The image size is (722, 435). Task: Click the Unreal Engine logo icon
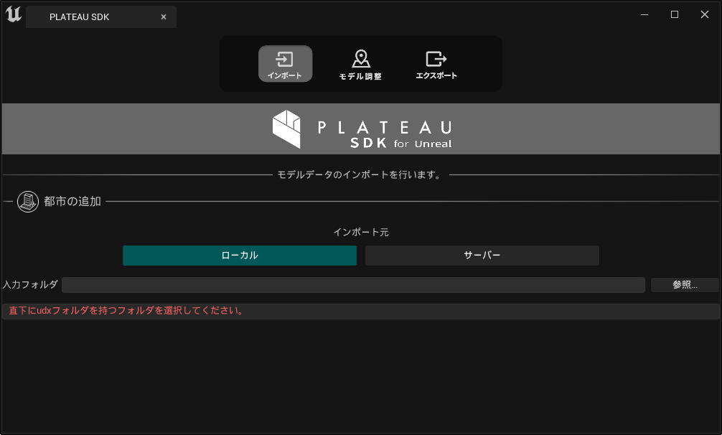tap(14, 15)
